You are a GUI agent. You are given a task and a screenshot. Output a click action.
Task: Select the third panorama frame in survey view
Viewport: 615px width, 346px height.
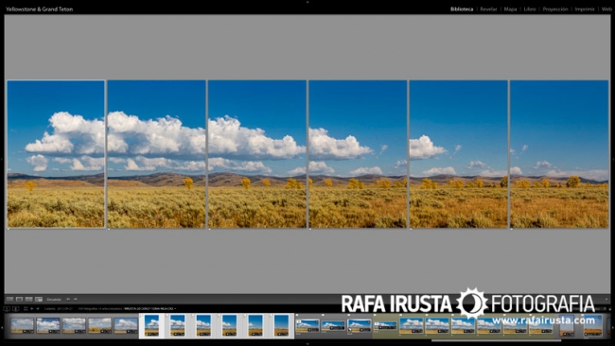pos(257,154)
